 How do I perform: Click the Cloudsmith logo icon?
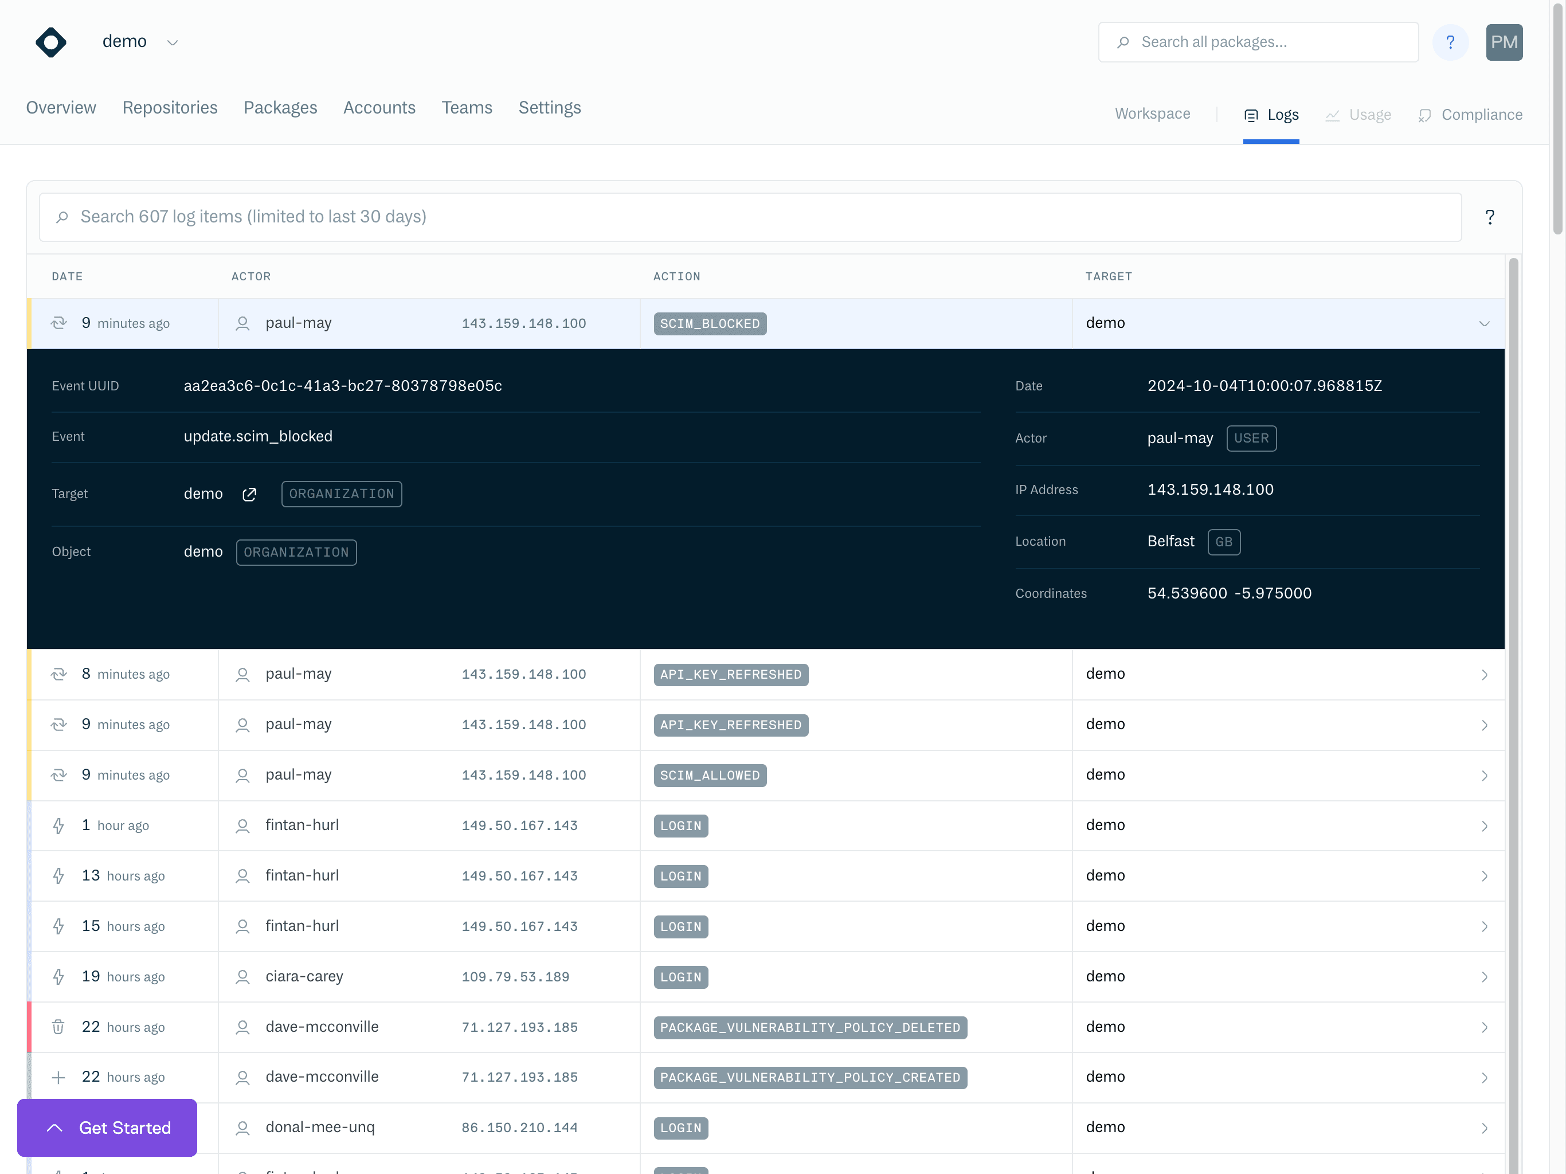[50, 42]
